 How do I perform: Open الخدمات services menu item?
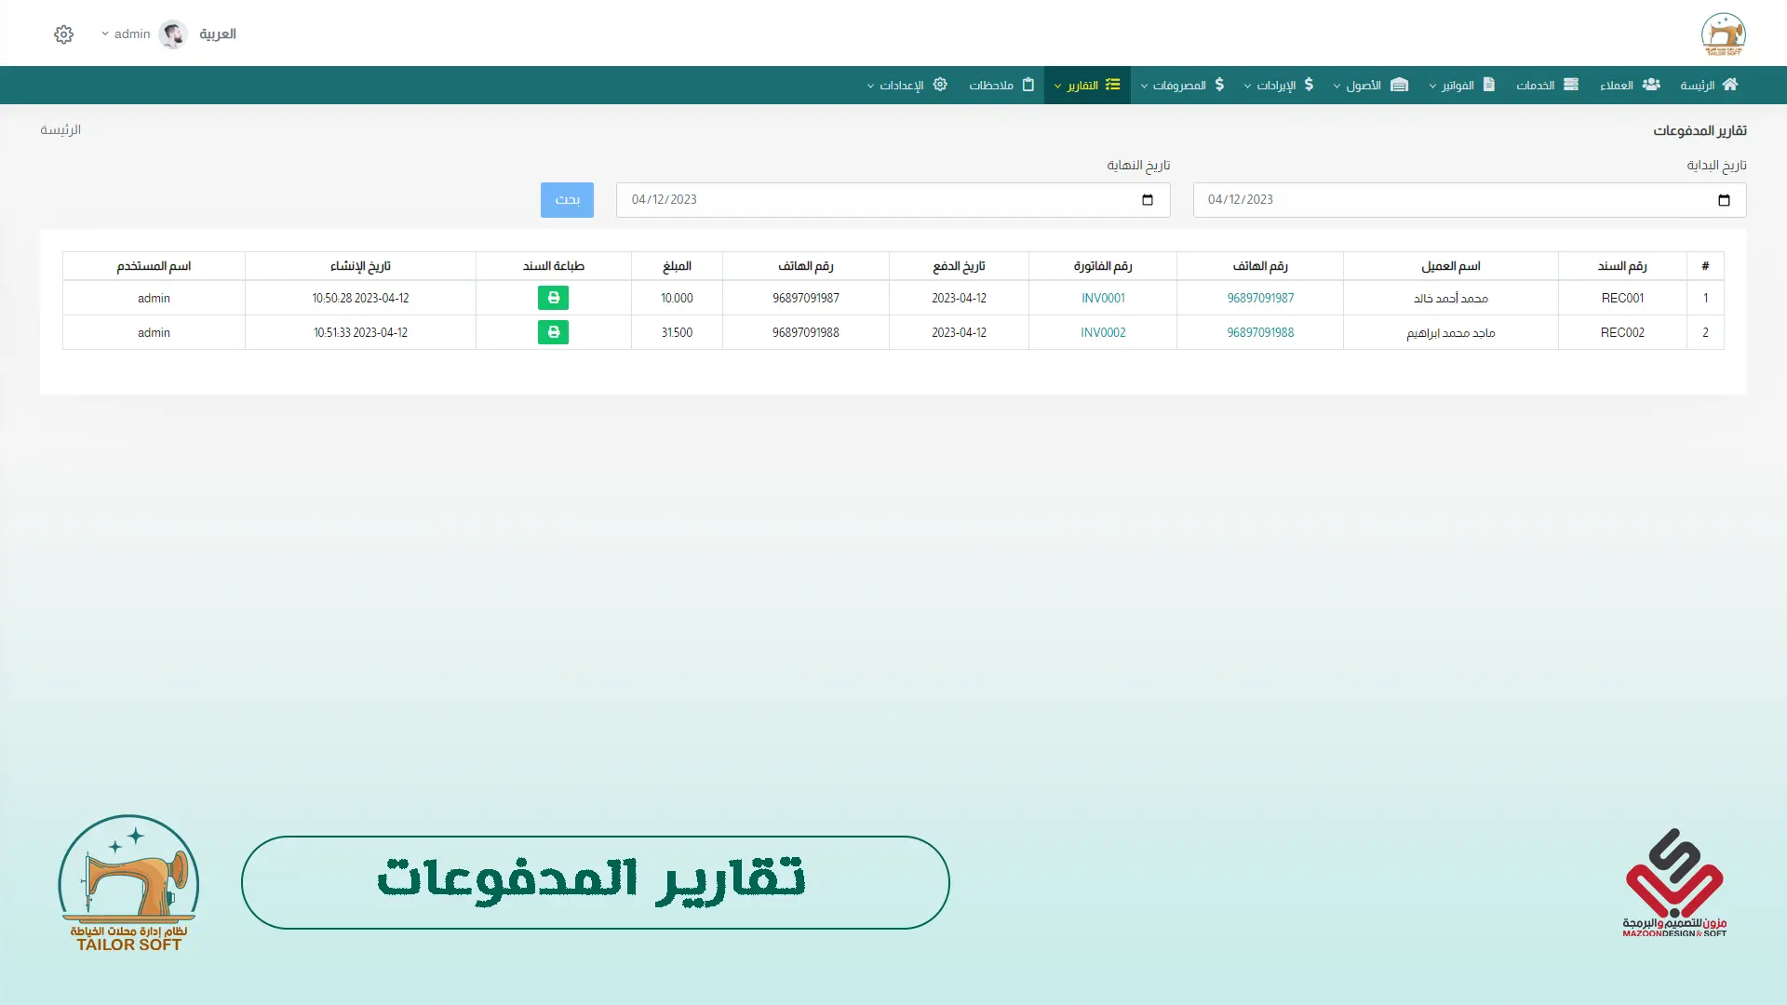(x=1547, y=85)
